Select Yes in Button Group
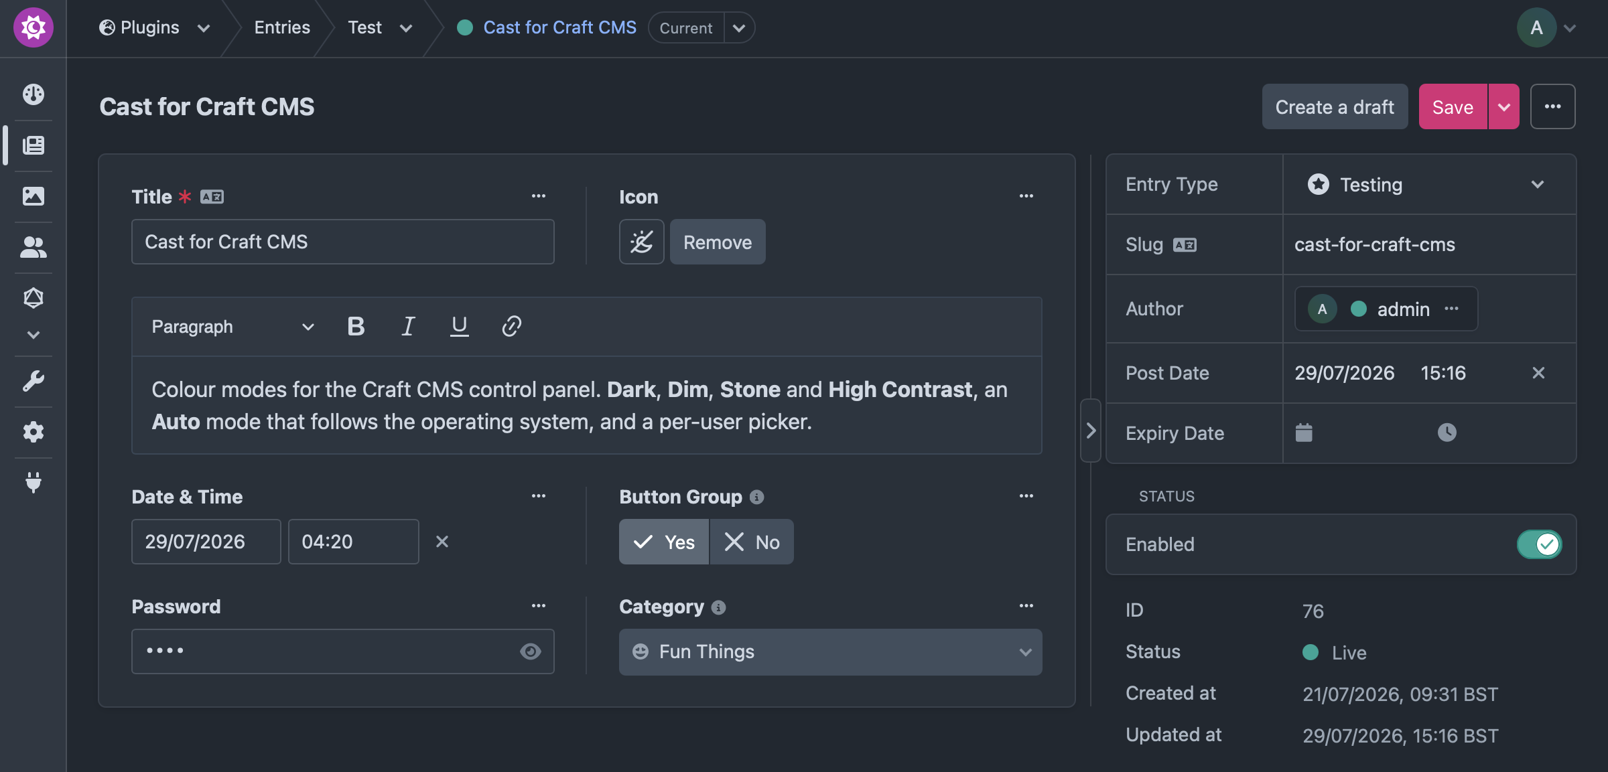This screenshot has height=772, width=1608. click(x=664, y=542)
